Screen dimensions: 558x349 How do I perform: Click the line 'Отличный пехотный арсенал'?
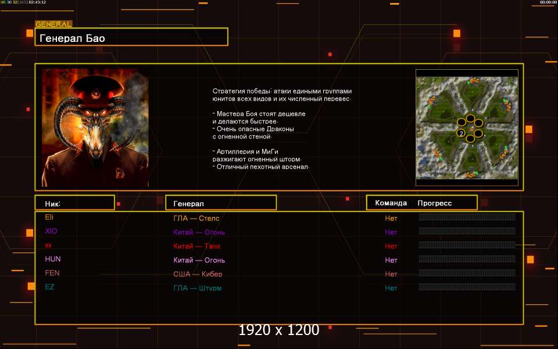point(261,167)
